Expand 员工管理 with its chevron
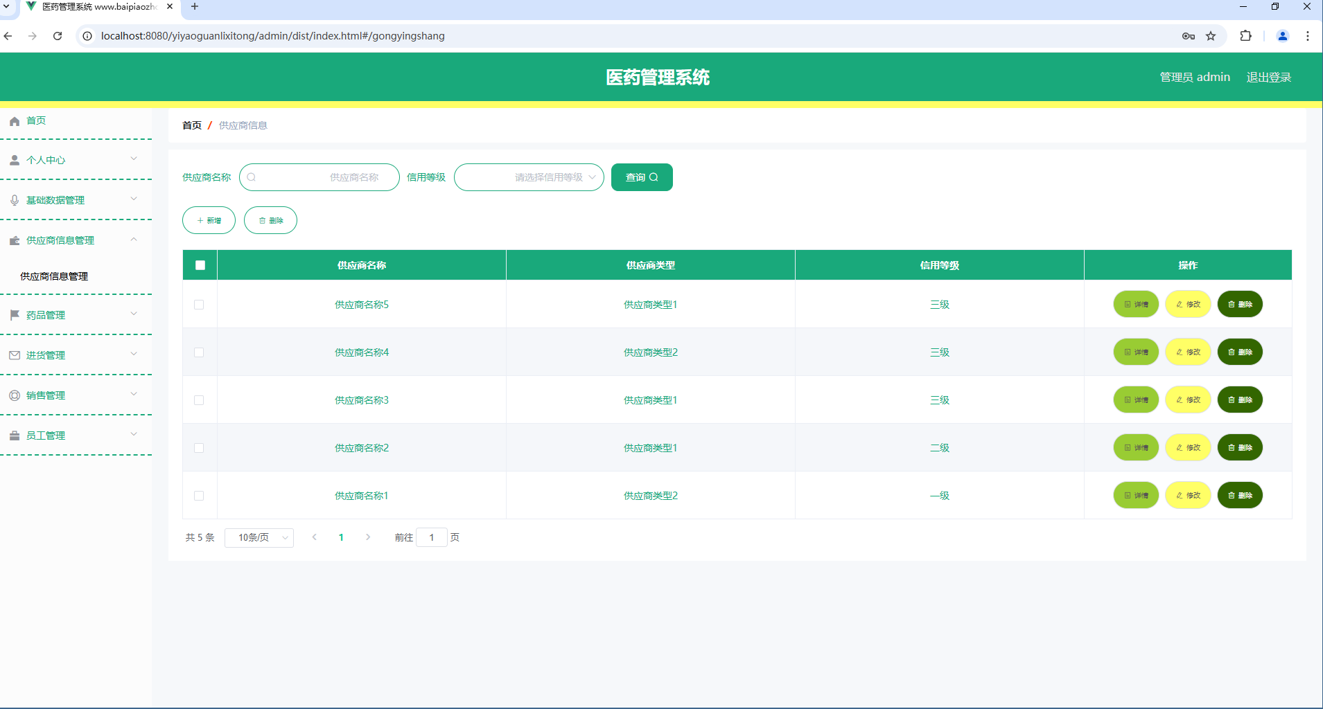This screenshot has width=1323, height=709. pyautogui.click(x=134, y=435)
